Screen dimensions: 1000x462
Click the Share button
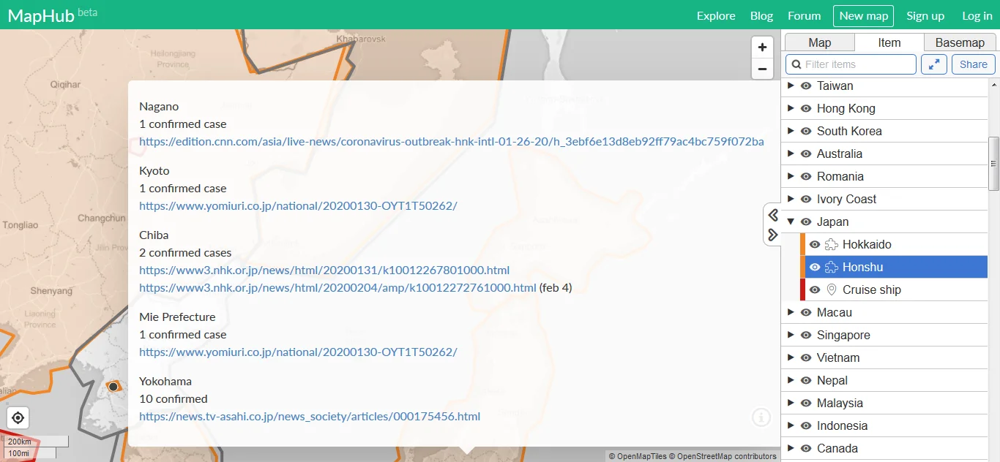974,64
